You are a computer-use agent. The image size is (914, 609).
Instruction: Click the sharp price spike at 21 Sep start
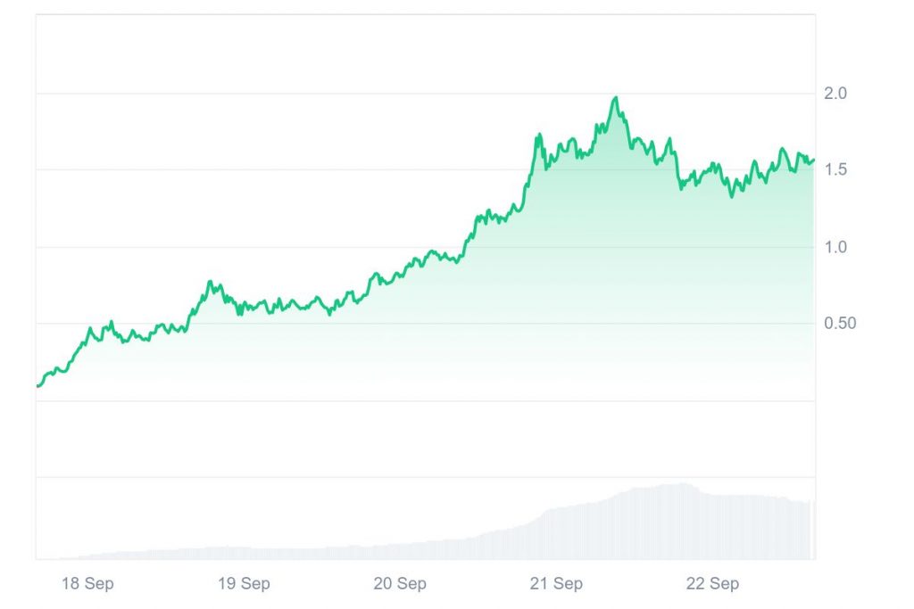click(539, 136)
